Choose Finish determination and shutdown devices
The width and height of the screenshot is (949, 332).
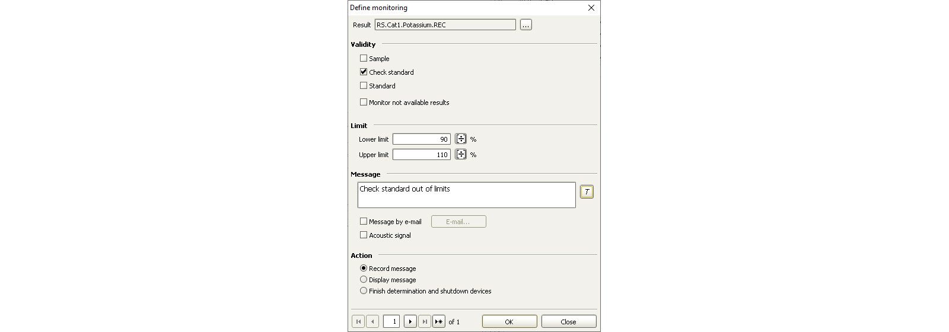coord(364,290)
